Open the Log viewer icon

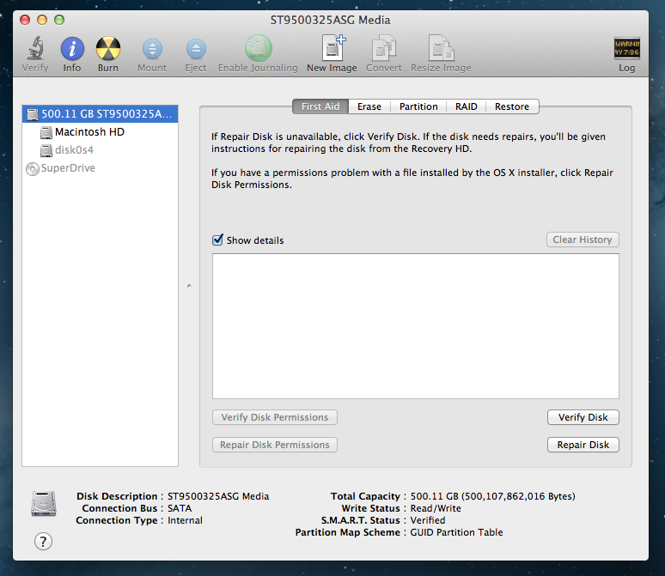627,48
